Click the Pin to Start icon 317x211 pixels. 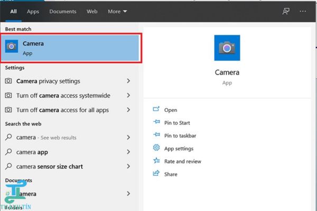click(x=156, y=123)
